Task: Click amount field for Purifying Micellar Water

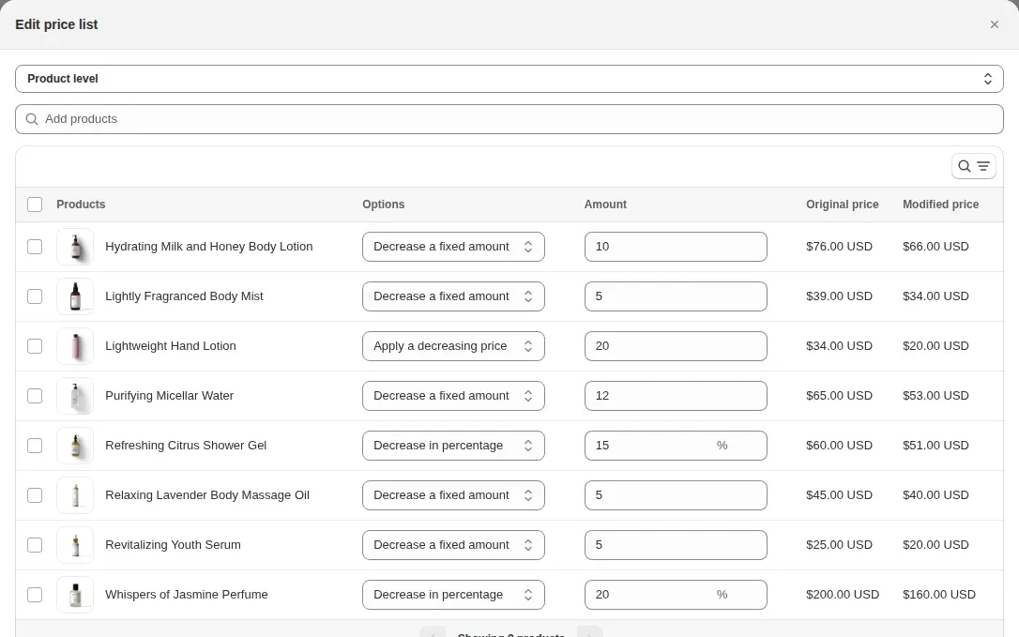Action: 676,396
